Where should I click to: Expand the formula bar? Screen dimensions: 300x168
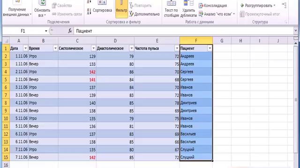(296, 31)
